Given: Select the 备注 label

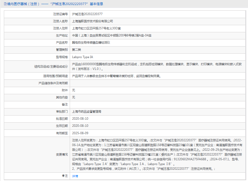Looking at the screenshot, I should click(x=65, y=104).
